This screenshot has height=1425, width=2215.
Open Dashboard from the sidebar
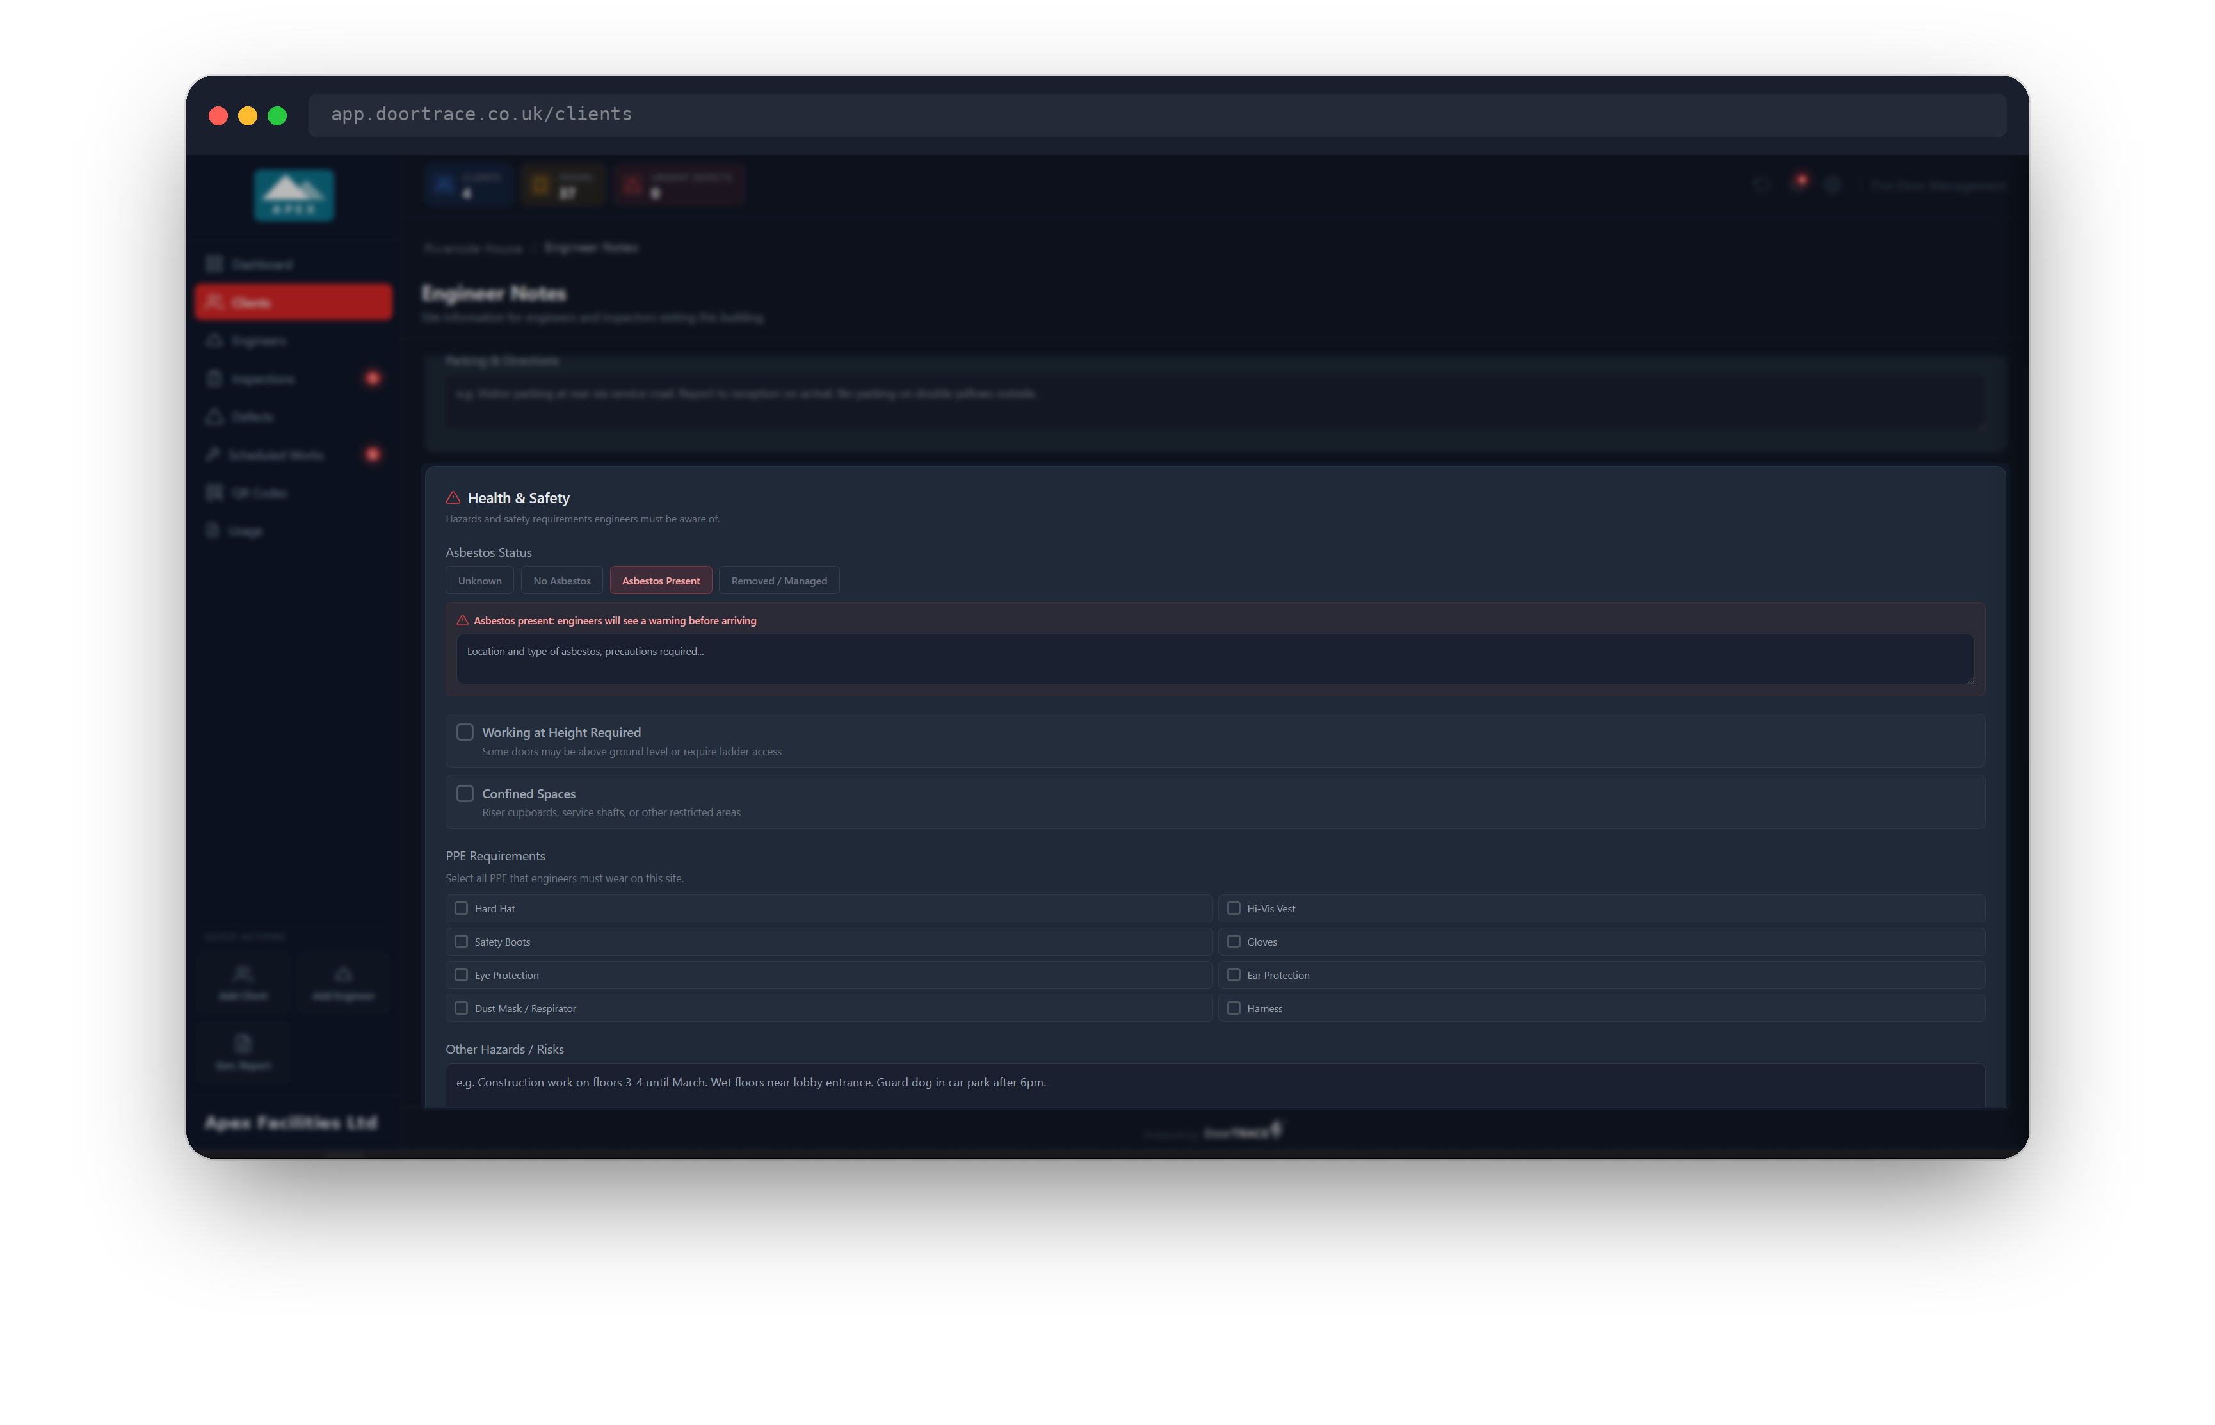pyautogui.click(x=293, y=264)
